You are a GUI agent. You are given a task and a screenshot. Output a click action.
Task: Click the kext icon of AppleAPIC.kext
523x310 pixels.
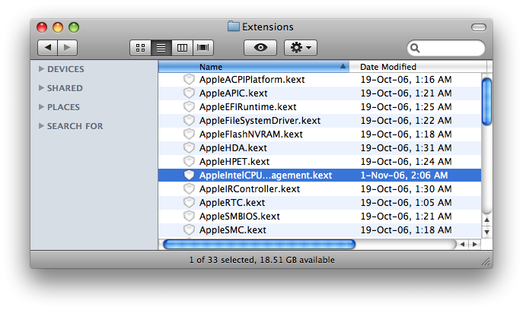pyautogui.click(x=189, y=93)
